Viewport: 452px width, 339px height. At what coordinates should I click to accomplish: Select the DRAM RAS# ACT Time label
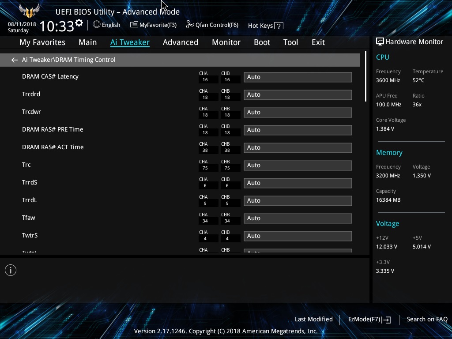(53, 147)
